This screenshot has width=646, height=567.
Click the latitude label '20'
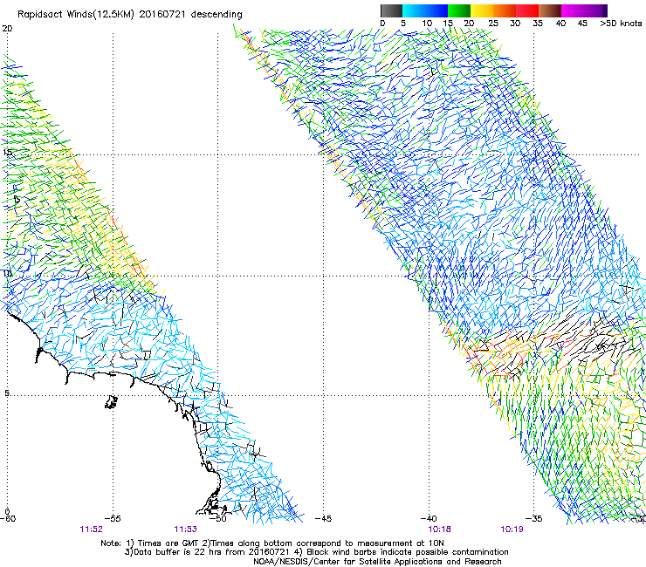pos(7,29)
